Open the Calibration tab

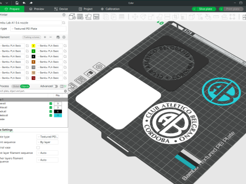pyautogui.click(x=110, y=9)
